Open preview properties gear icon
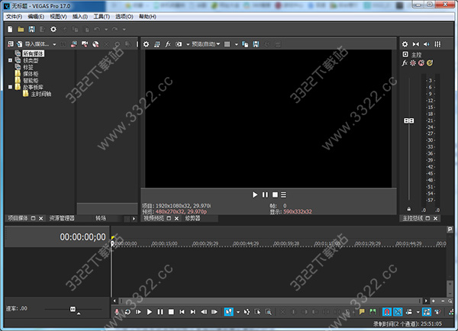The height and width of the screenshot is (331, 458). coord(147,44)
